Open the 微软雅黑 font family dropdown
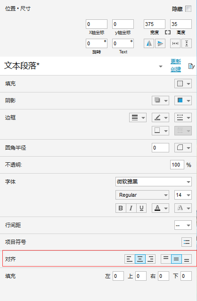 pos(154,182)
